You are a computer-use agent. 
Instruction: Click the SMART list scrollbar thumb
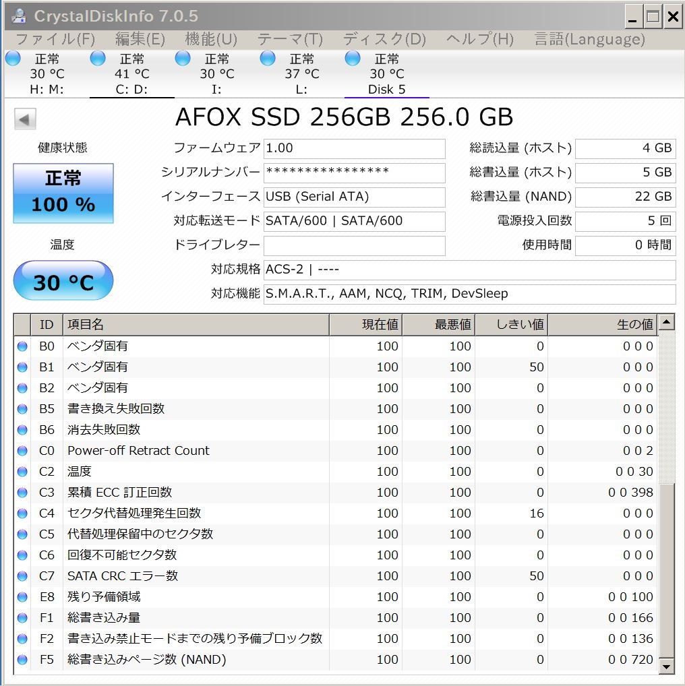coord(667,571)
